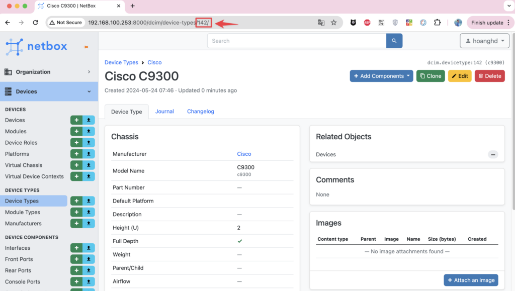This screenshot has width=515, height=291.
Task: Import Virtual Device Contexts upload icon
Action: coord(89,176)
